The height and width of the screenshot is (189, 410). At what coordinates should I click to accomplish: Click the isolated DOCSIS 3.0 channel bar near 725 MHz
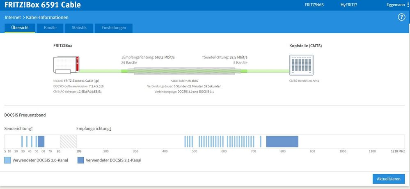pos(261,142)
